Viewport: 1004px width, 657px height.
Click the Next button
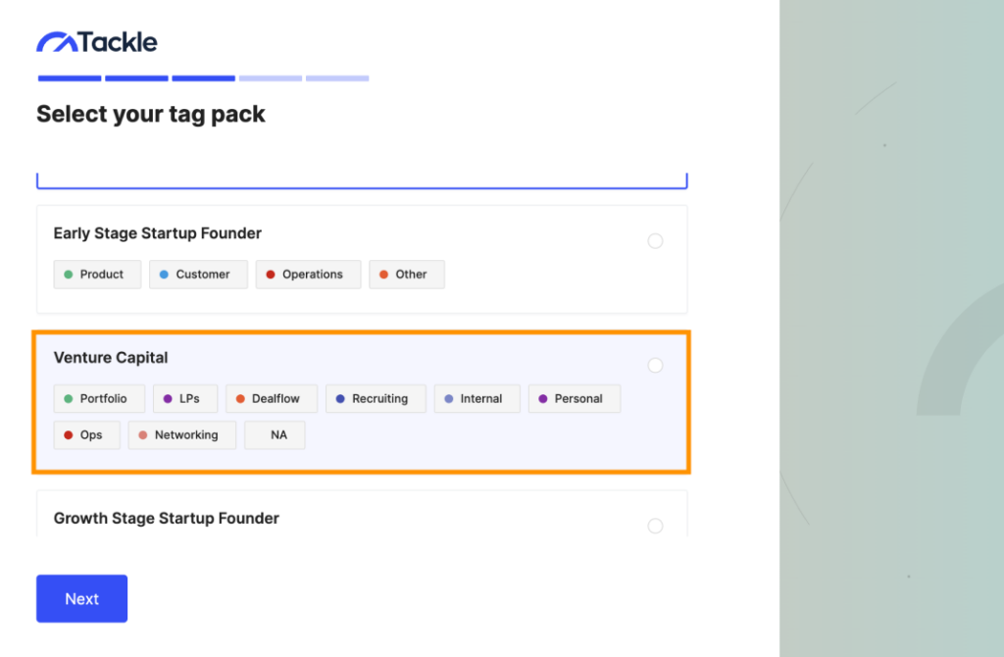[81, 598]
